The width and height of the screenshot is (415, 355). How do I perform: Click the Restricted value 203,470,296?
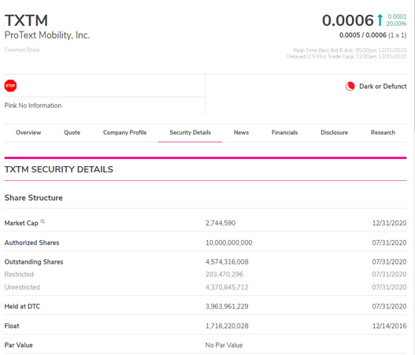[x=224, y=274]
